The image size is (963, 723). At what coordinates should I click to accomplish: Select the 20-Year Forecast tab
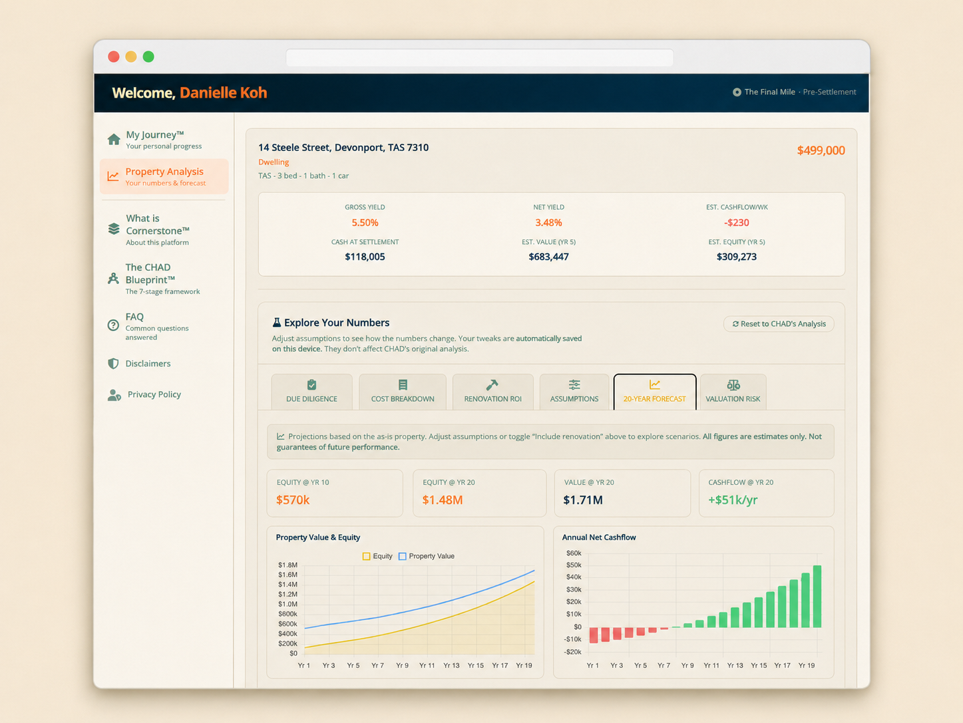[655, 392]
